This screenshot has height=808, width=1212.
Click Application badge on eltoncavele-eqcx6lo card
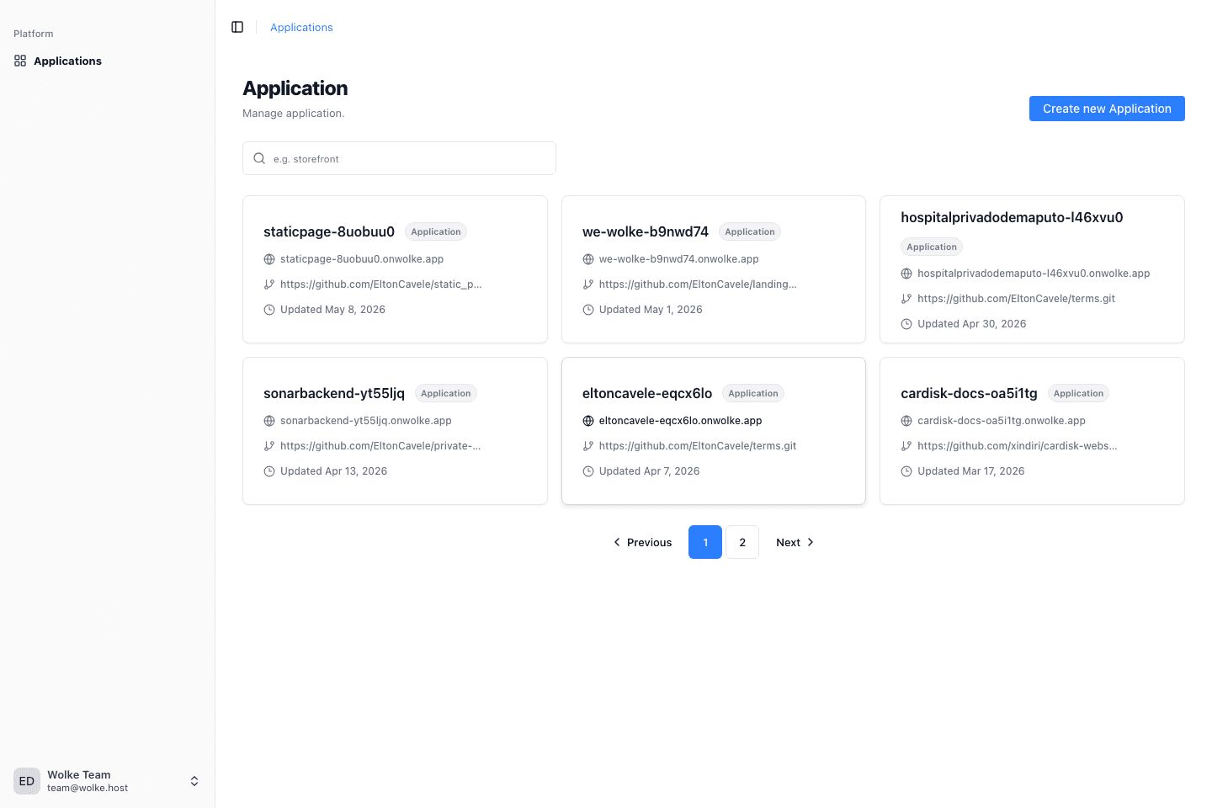[753, 393]
